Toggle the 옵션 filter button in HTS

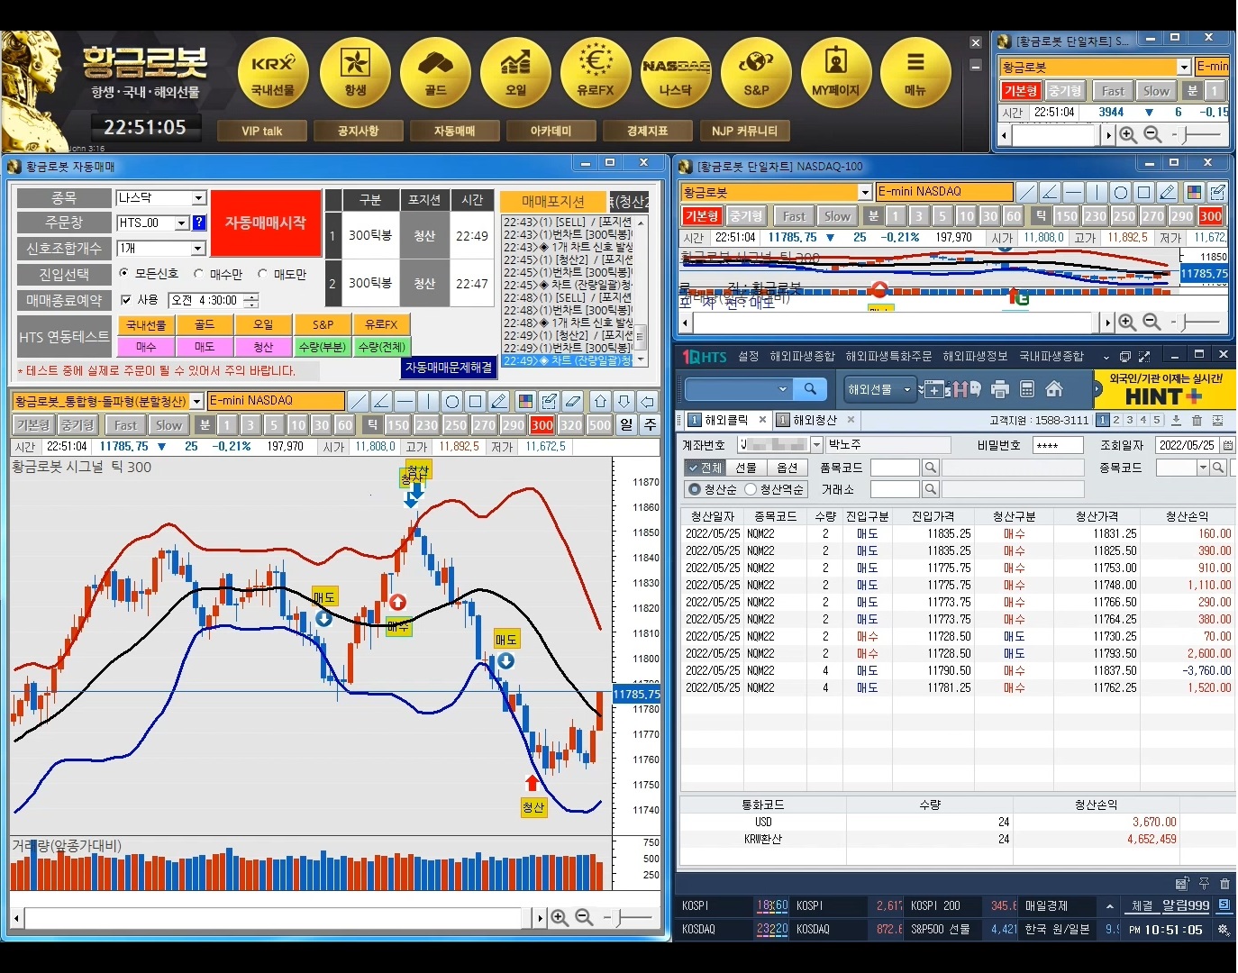[x=787, y=468]
